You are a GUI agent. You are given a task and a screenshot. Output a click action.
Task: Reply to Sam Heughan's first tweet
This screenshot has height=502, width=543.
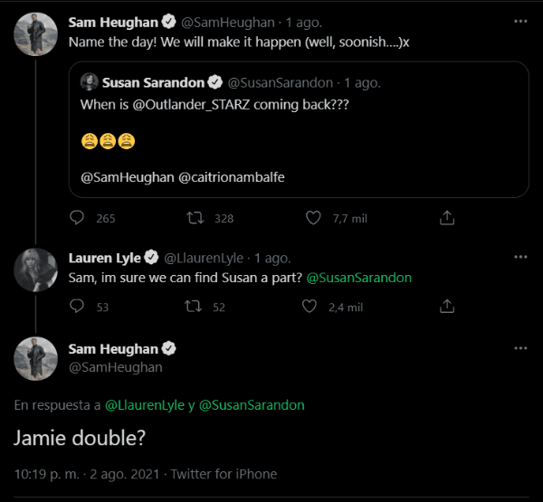[x=77, y=218]
